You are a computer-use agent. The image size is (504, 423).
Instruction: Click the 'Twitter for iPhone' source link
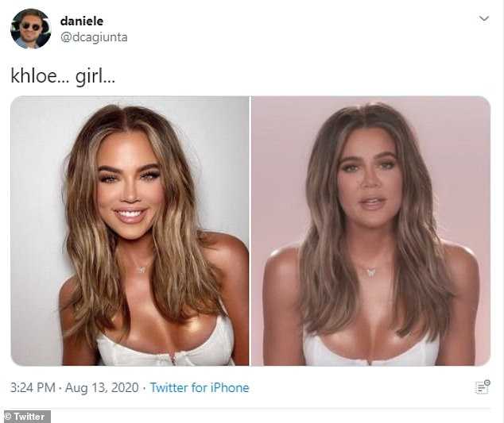coord(200,388)
